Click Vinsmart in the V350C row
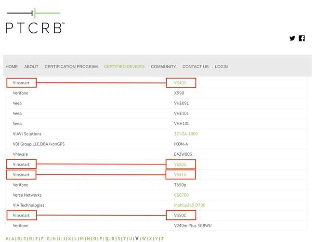 coord(21,215)
